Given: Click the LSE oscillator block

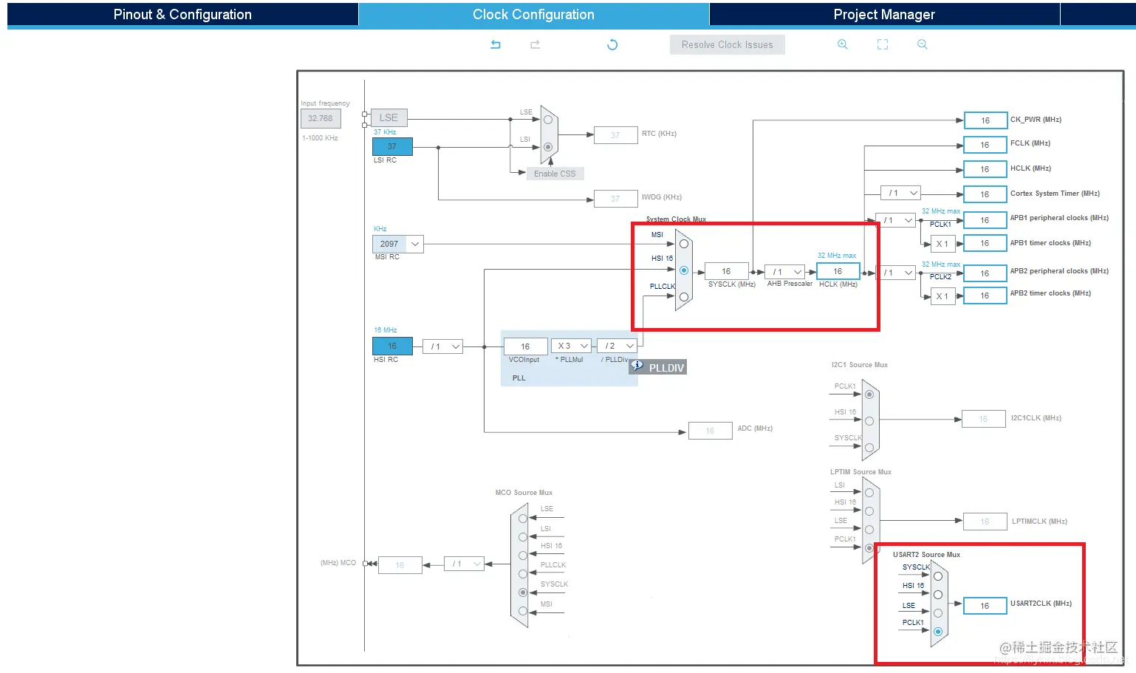Looking at the screenshot, I should pyautogui.click(x=389, y=117).
